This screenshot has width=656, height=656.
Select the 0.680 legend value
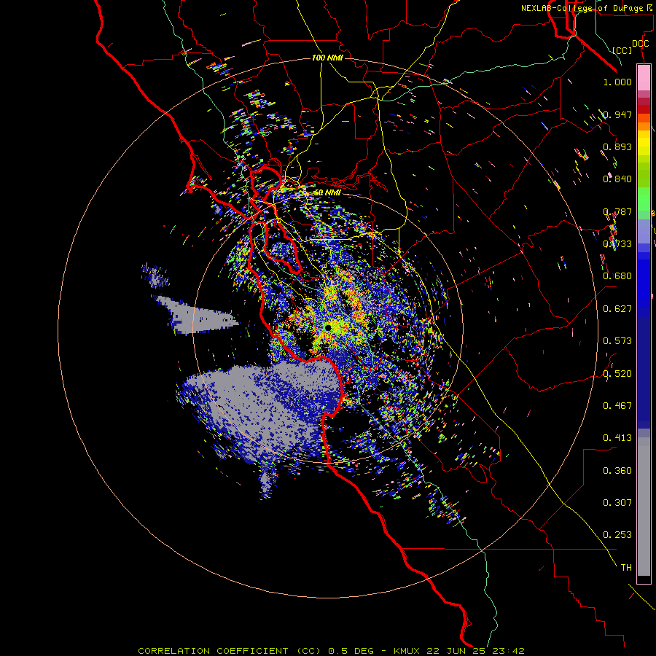pos(617,276)
